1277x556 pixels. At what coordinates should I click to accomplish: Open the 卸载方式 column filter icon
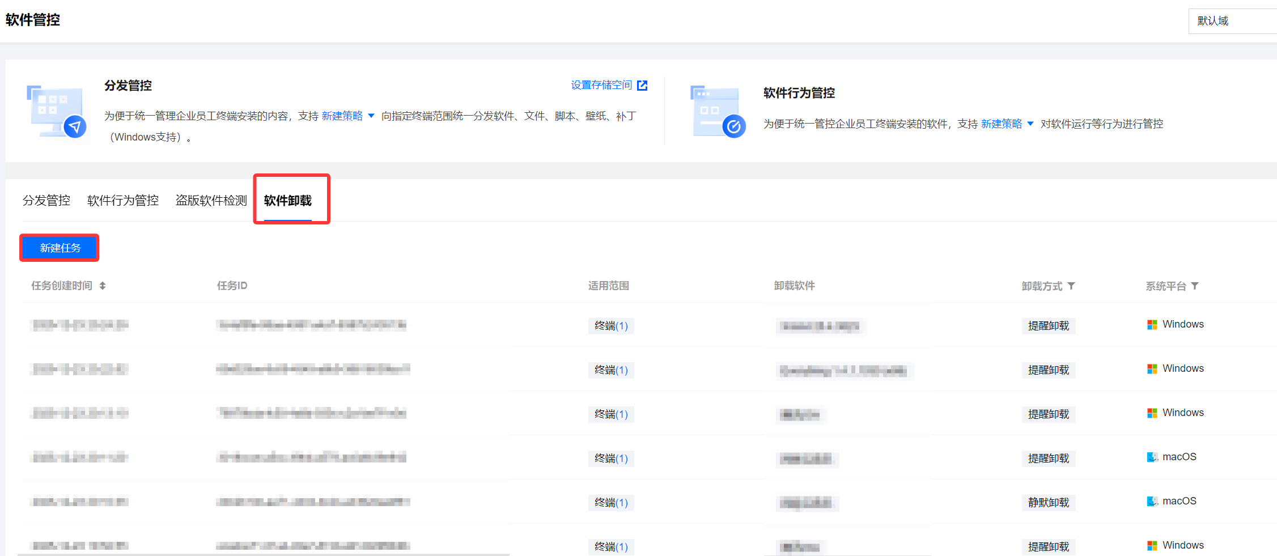coord(1071,286)
